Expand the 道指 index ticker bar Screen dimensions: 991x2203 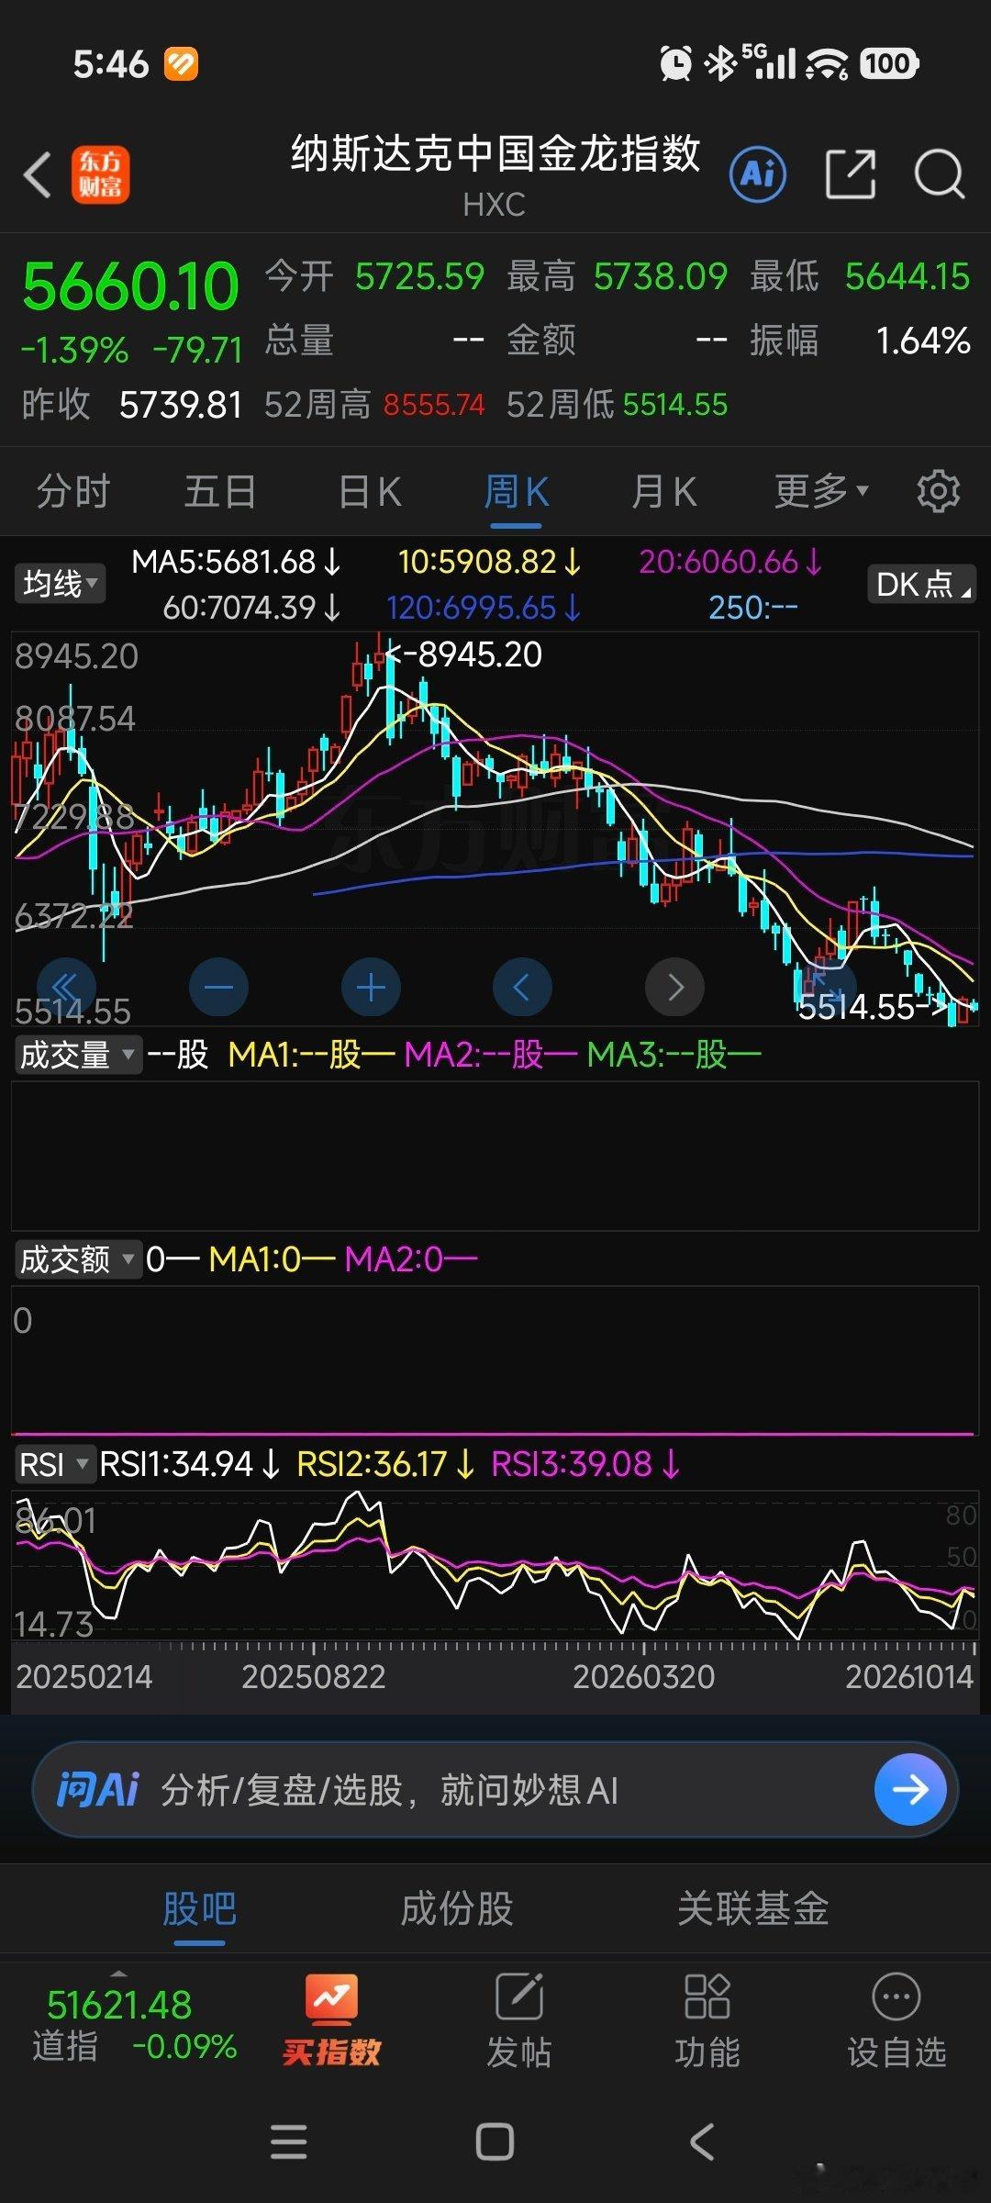coord(119,1973)
